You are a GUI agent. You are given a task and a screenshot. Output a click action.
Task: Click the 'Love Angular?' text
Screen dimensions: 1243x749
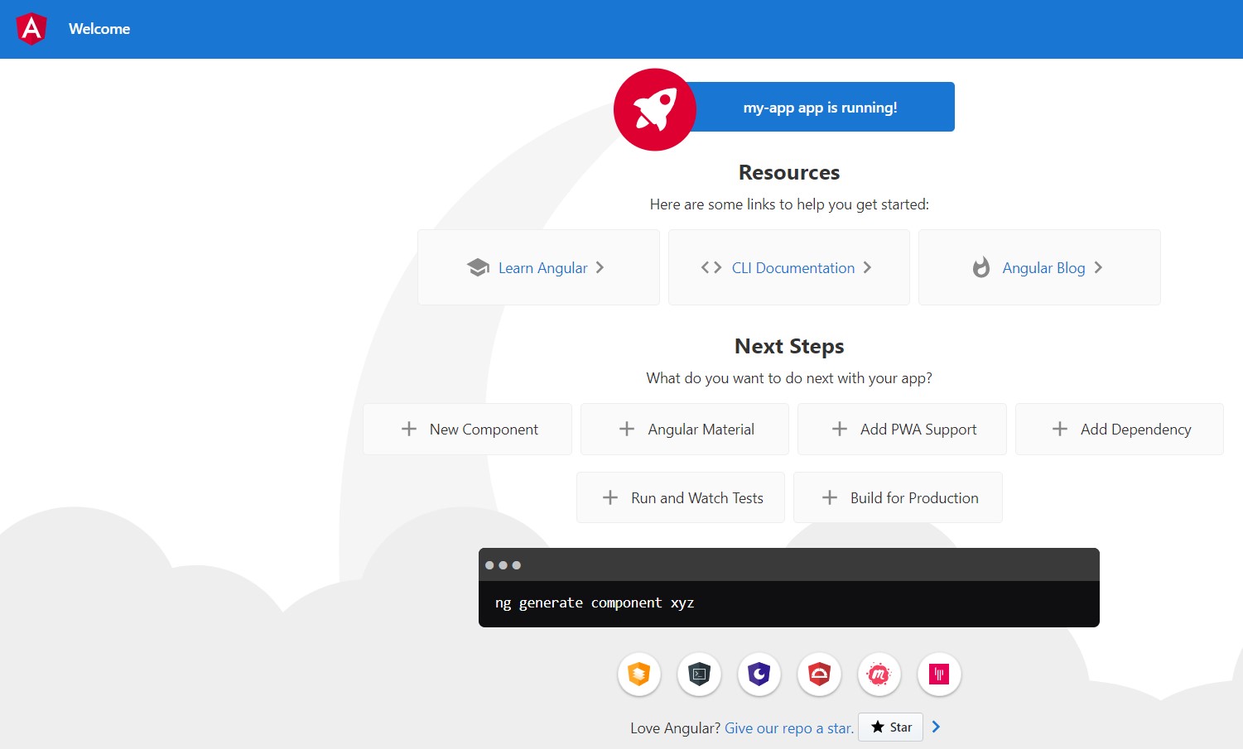pyautogui.click(x=676, y=728)
